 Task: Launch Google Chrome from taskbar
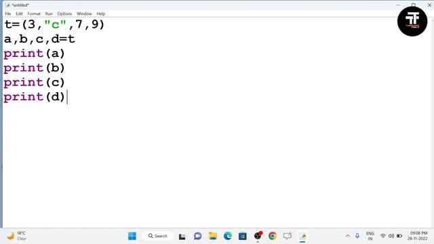point(273,236)
